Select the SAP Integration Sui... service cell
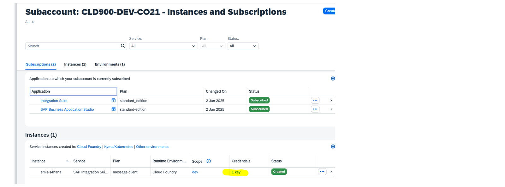This screenshot has height=187, width=505. coord(91,172)
